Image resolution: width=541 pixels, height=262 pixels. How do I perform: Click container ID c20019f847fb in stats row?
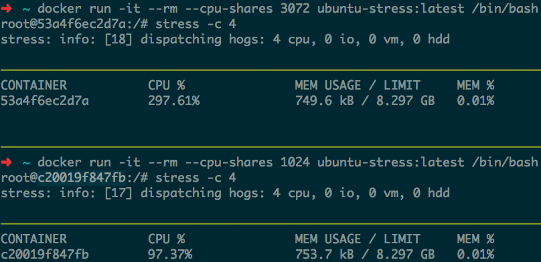coord(45,255)
